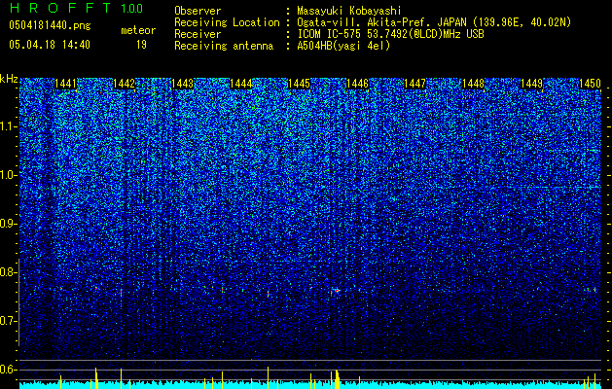Click the 1442 time marker
Image resolution: width=612 pixels, height=389 pixels.
point(125,84)
